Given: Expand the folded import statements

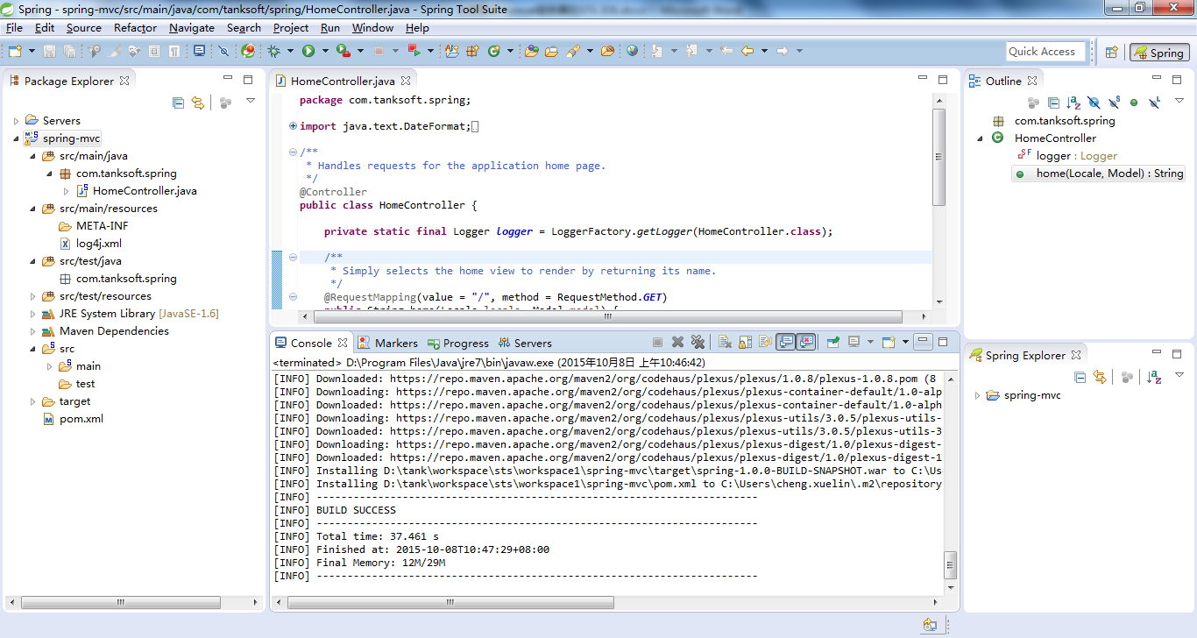Looking at the screenshot, I should pyautogui.click(x=293, y=126).
